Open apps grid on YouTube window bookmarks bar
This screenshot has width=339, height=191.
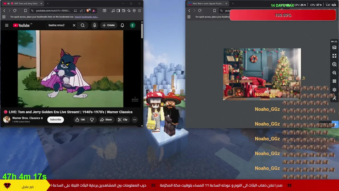[4, 17]
